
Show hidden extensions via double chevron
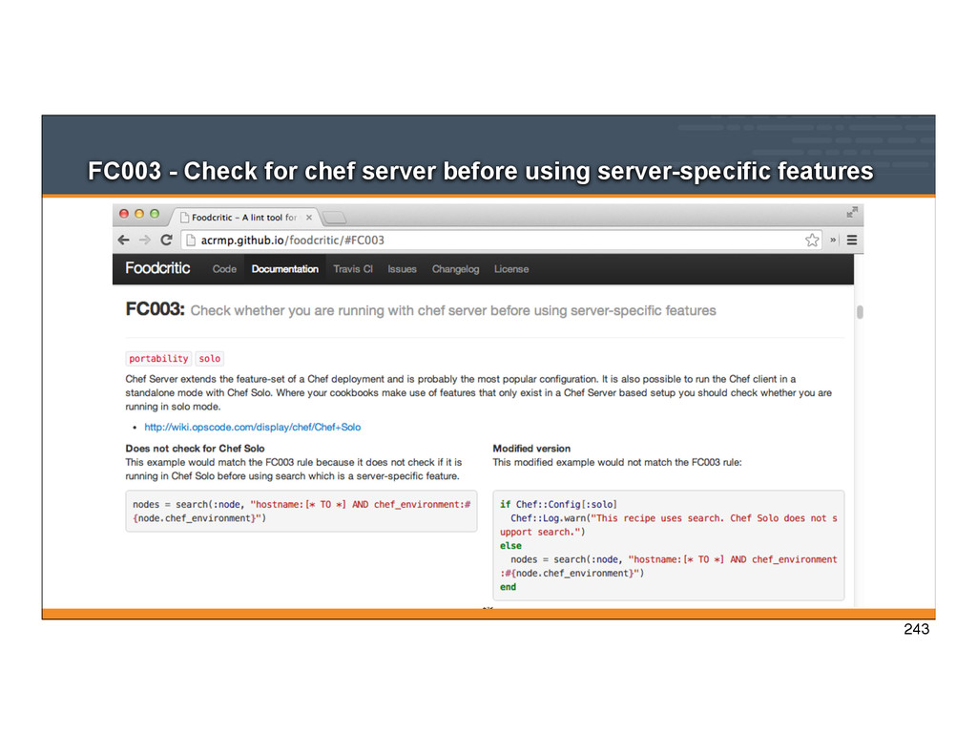pos(832,240)
